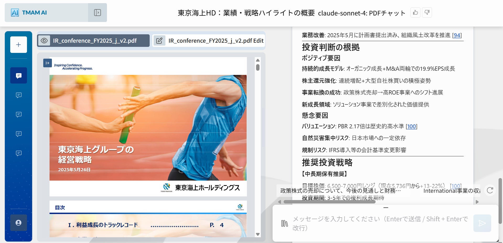503x243 pixels.
Task: Refresh the suggested questions
Action: click(x=490, y=190)
